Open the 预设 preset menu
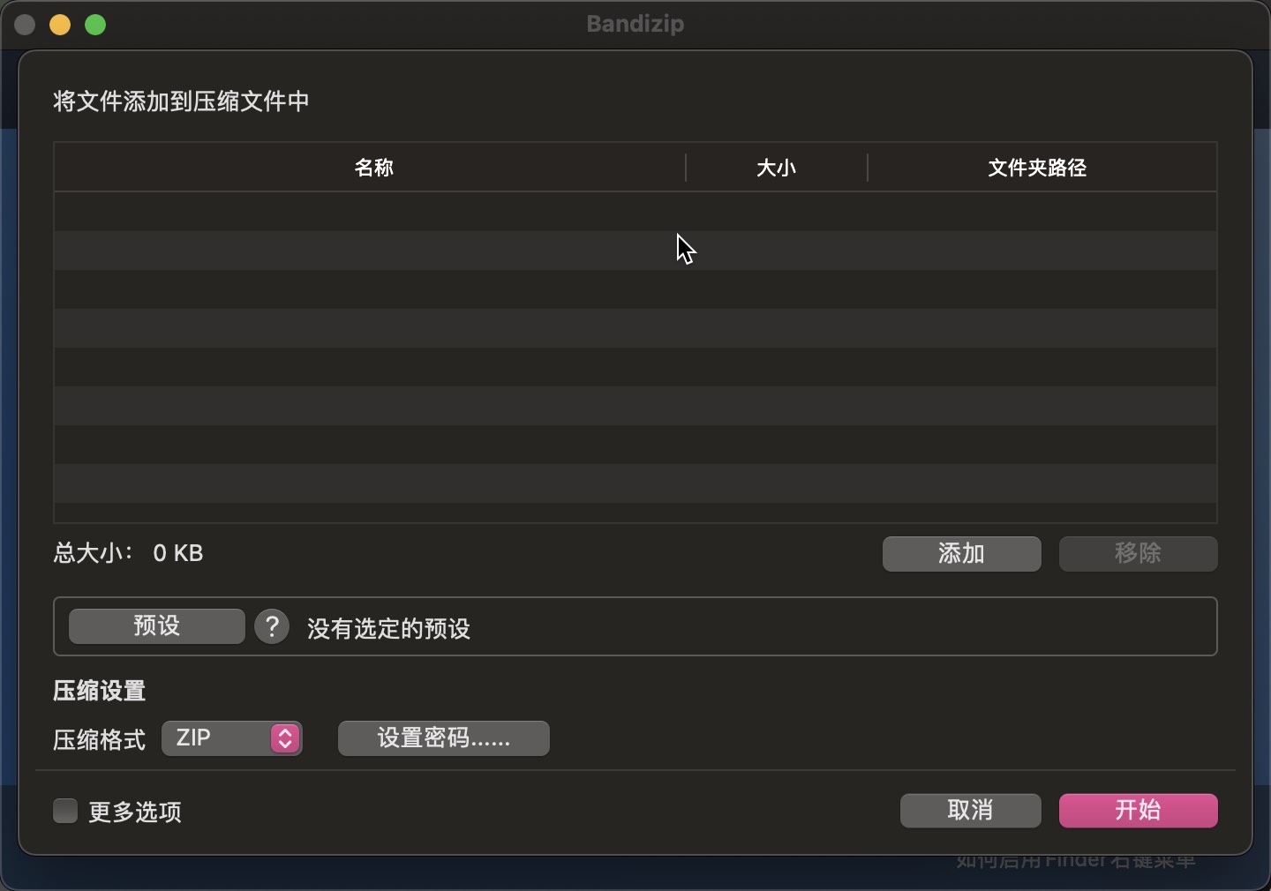The height and width of the screenshot is (891, 1271). pyautogui.click(x=156, y=626)
